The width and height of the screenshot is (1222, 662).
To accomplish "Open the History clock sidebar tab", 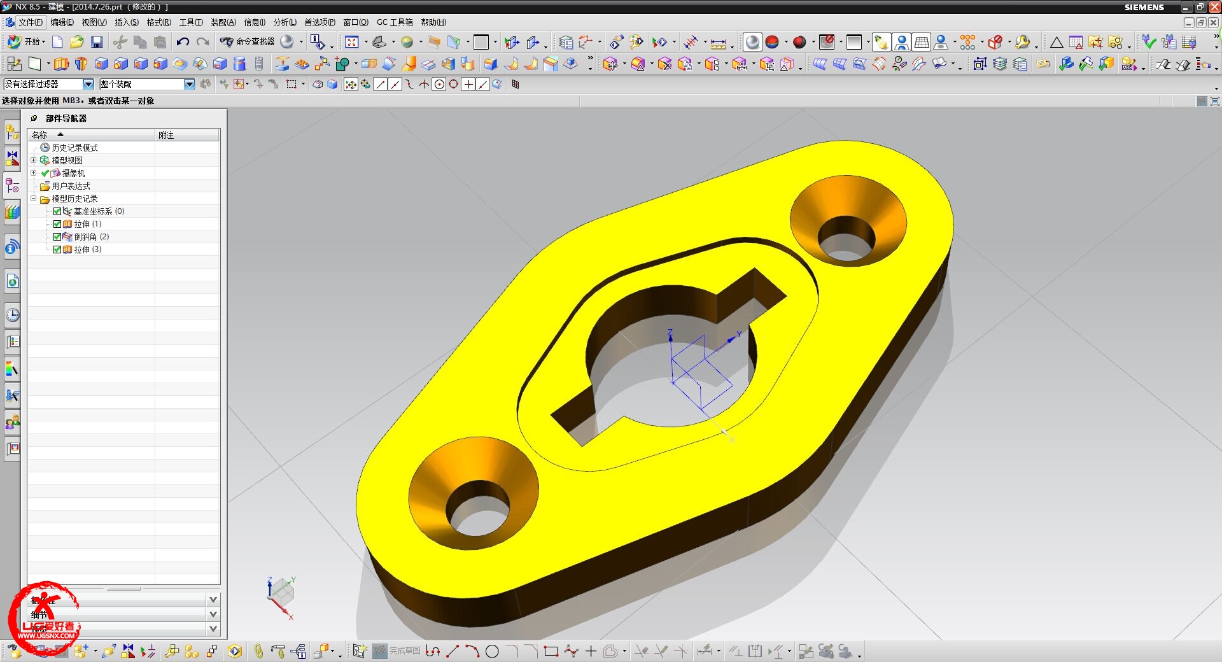I will (12, 314).
